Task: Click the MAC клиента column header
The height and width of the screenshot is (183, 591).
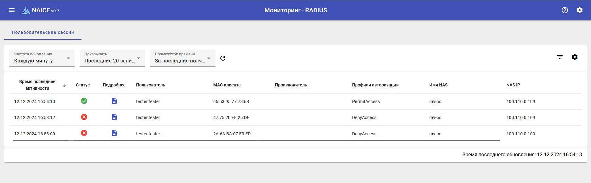Action: point(227,85)
